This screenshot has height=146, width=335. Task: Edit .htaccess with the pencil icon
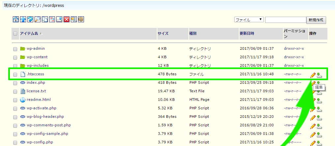pyautogui.click(x=313, y=75)
